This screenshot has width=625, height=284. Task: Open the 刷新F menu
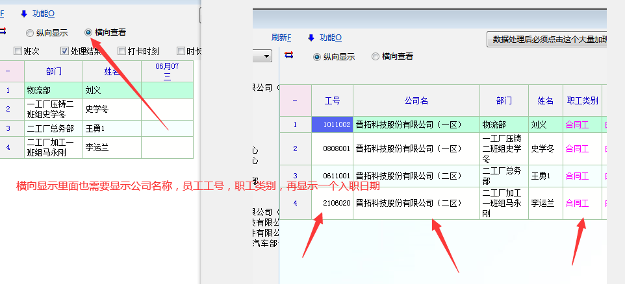pos(281,38)
